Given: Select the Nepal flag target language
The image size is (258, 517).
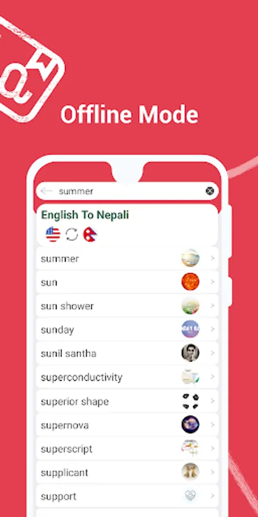Looking at the screenshot, I should [90, 234].
